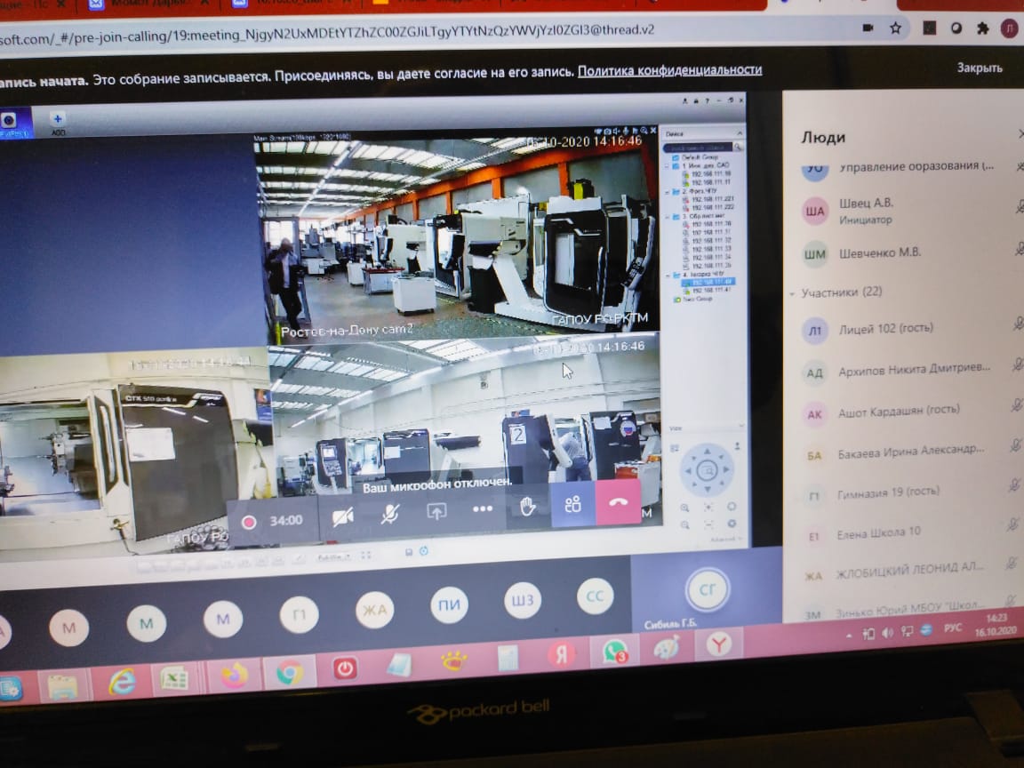Open the share screen tray
This screenshot has height=768, width=1024.
point(436,511)
